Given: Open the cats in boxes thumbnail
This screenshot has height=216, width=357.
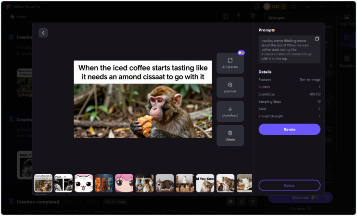Looking at the screenshot, I should coord(185,183).
